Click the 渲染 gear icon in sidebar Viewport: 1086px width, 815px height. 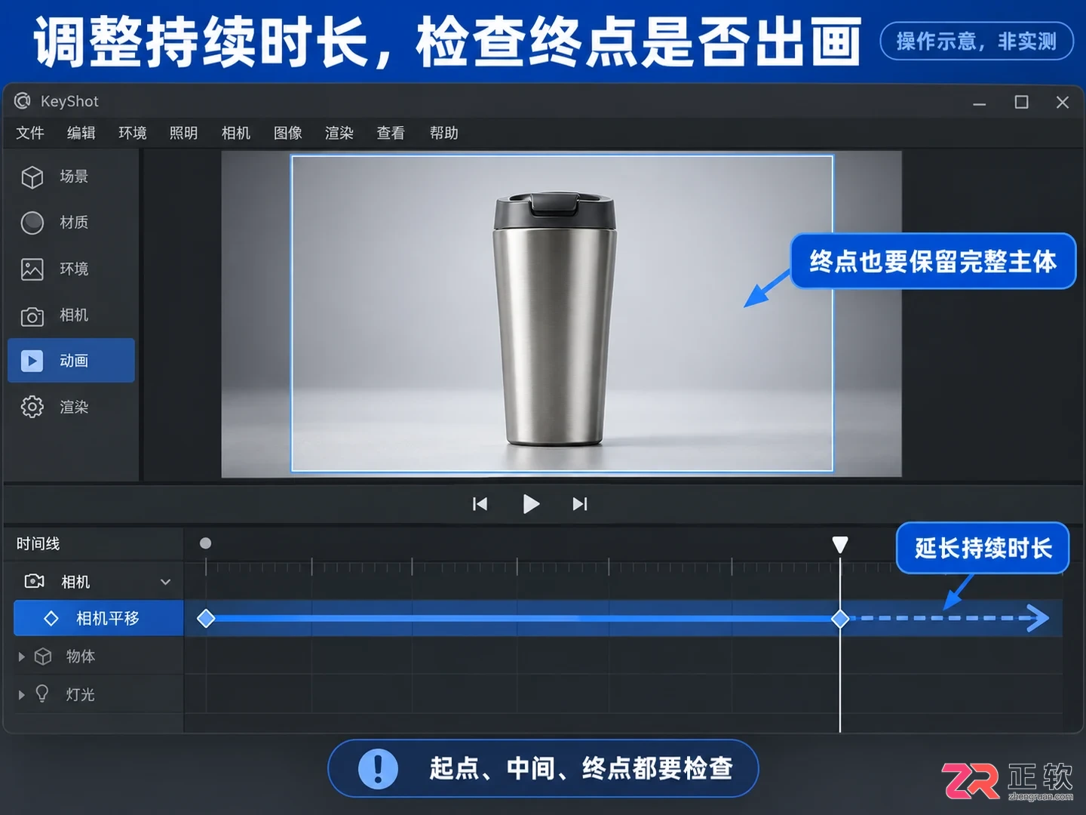pos(32,407)
